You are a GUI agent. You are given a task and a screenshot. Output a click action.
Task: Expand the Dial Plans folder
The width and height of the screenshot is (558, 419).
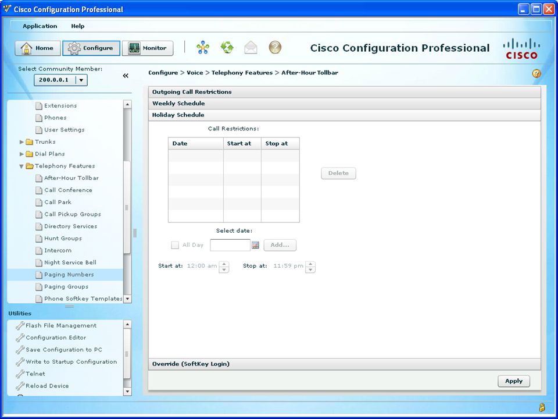coord(22,154)
